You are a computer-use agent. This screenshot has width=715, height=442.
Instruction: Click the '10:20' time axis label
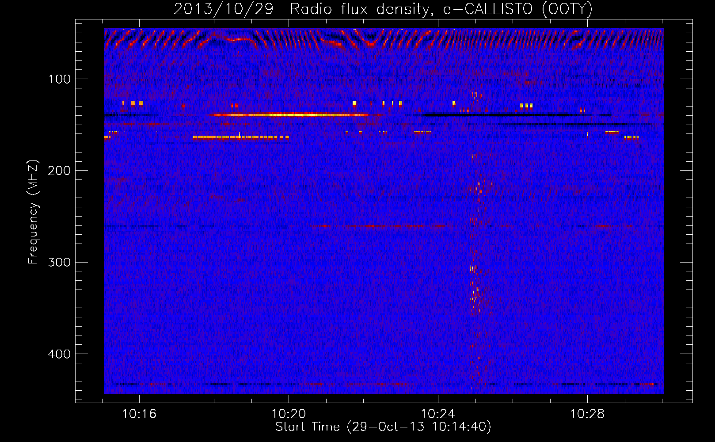[x=289, y=414]
